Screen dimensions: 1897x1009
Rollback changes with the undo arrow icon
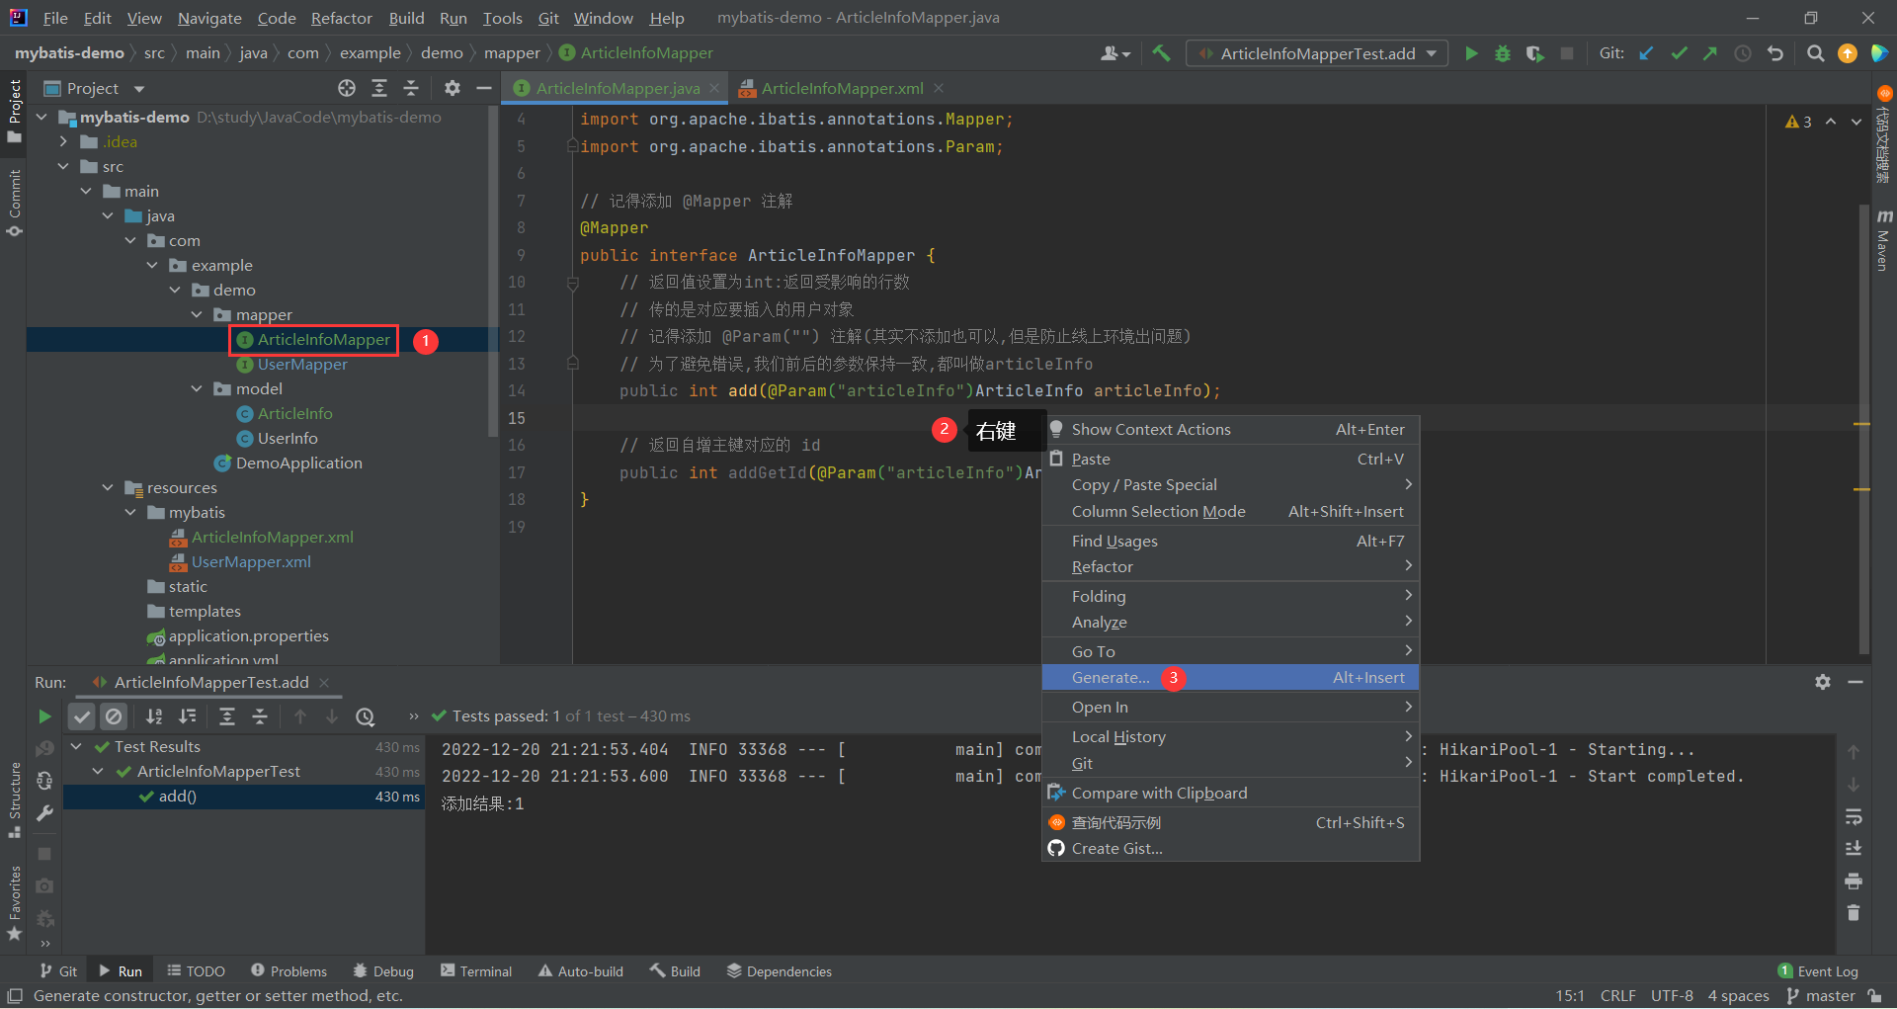tap(1775, 53)
